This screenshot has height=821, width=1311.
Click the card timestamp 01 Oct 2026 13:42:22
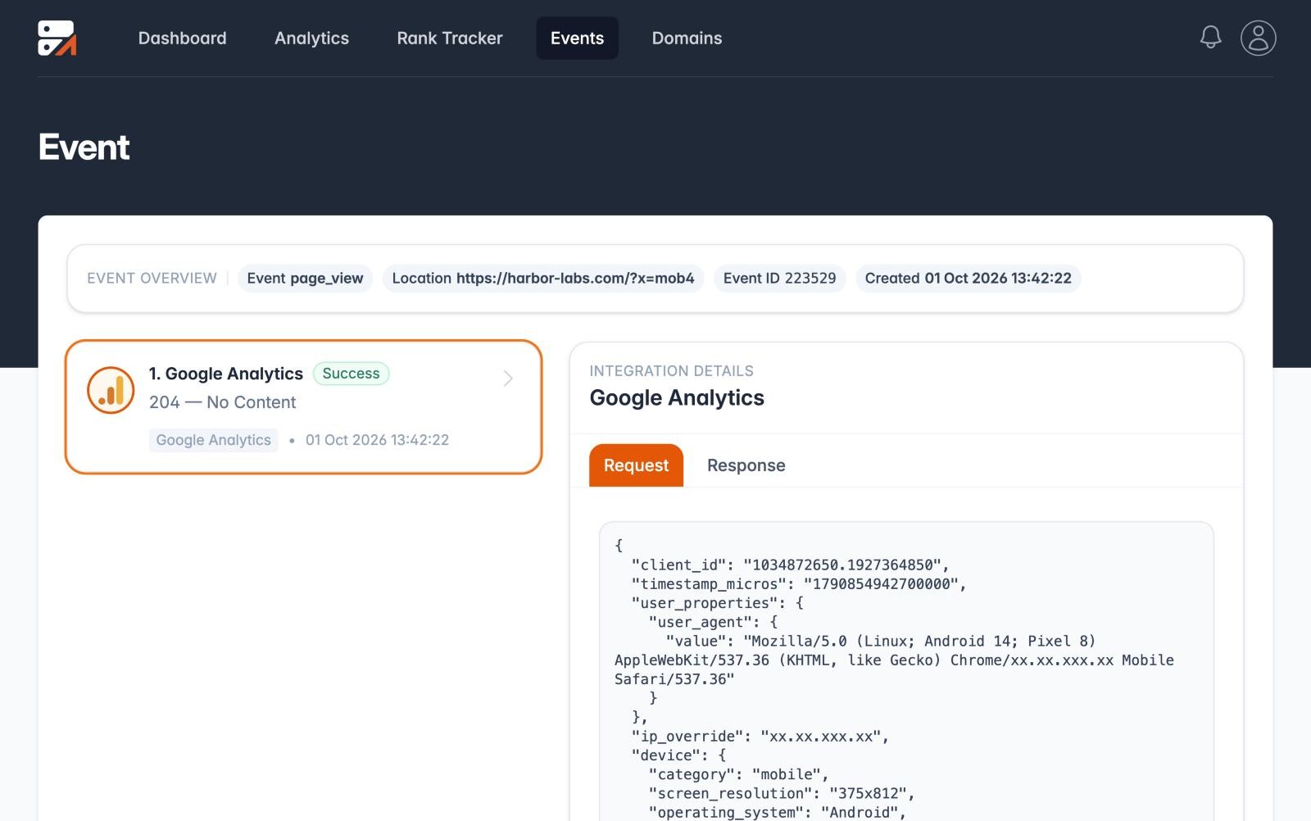[377, 440]
